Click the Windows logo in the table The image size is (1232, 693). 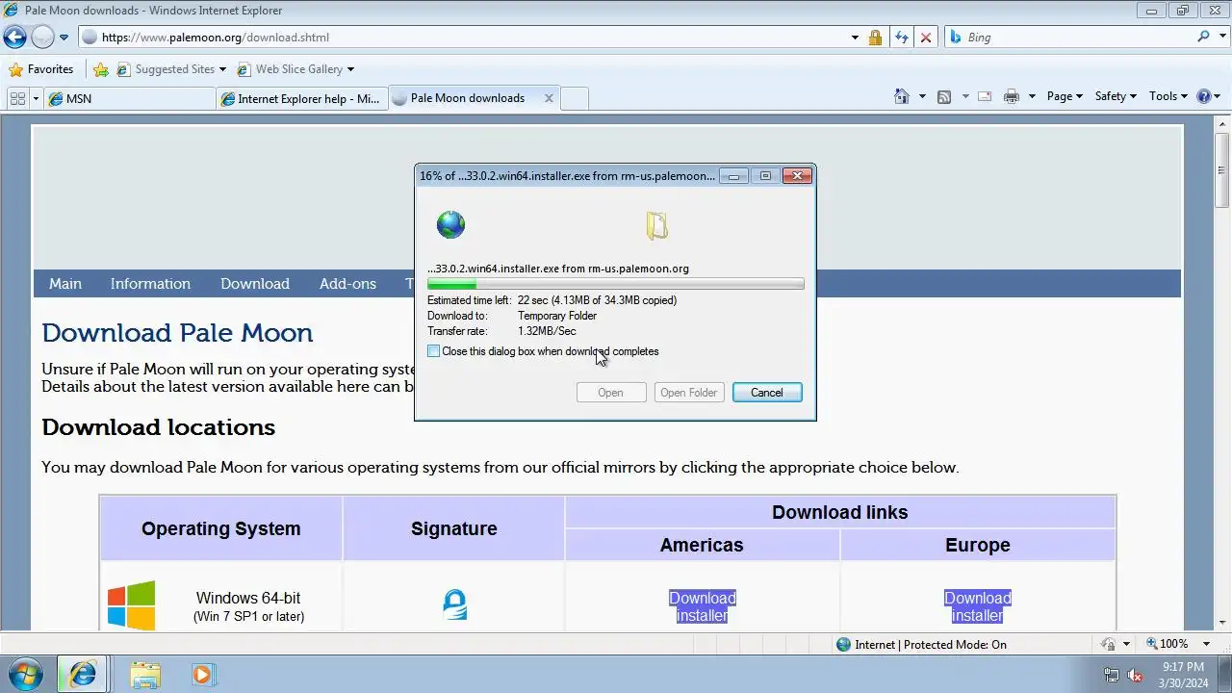(x=131, y=605)
